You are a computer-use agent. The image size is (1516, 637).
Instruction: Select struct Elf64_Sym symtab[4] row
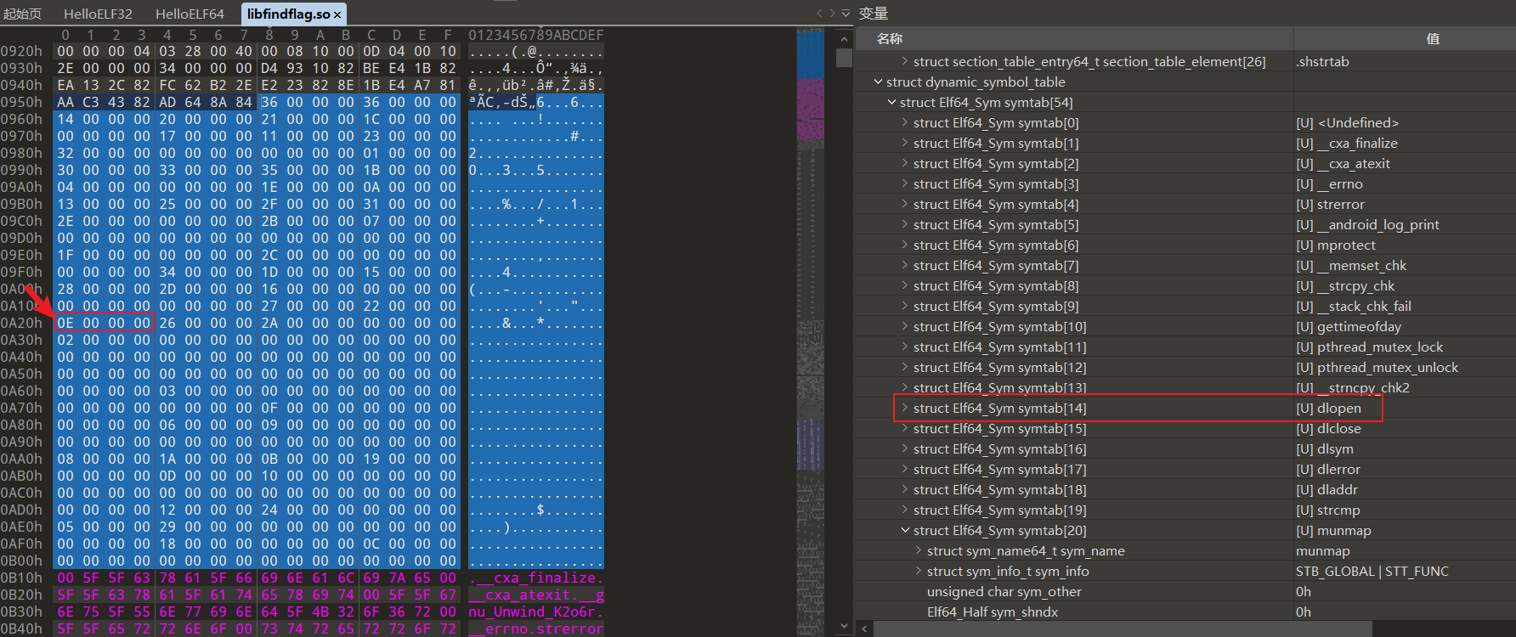[x=1185, y=204]
